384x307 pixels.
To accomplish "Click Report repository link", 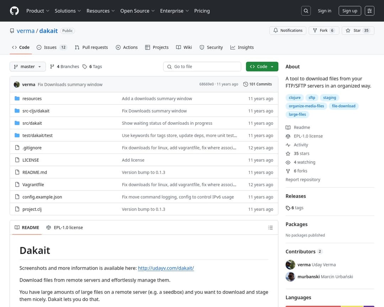I will coord(303,180).
